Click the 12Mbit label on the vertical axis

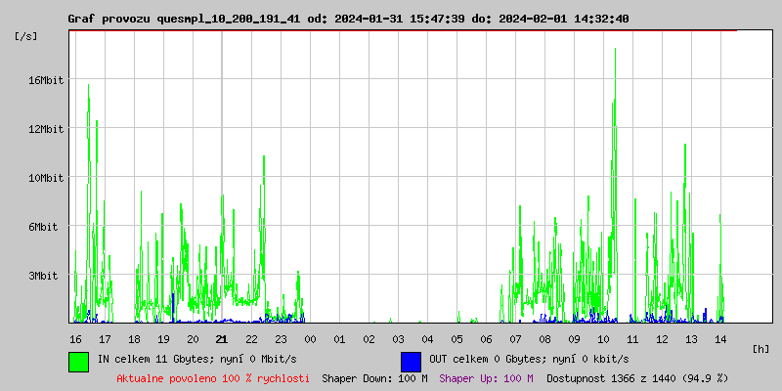(x=46, y=129)
